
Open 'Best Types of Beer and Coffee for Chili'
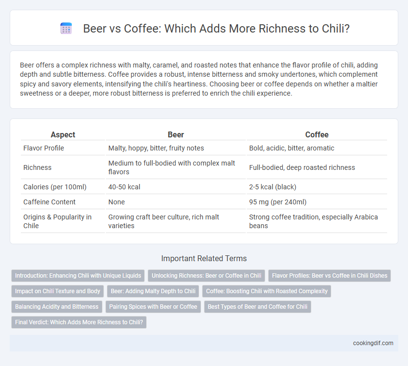(257, 307)
